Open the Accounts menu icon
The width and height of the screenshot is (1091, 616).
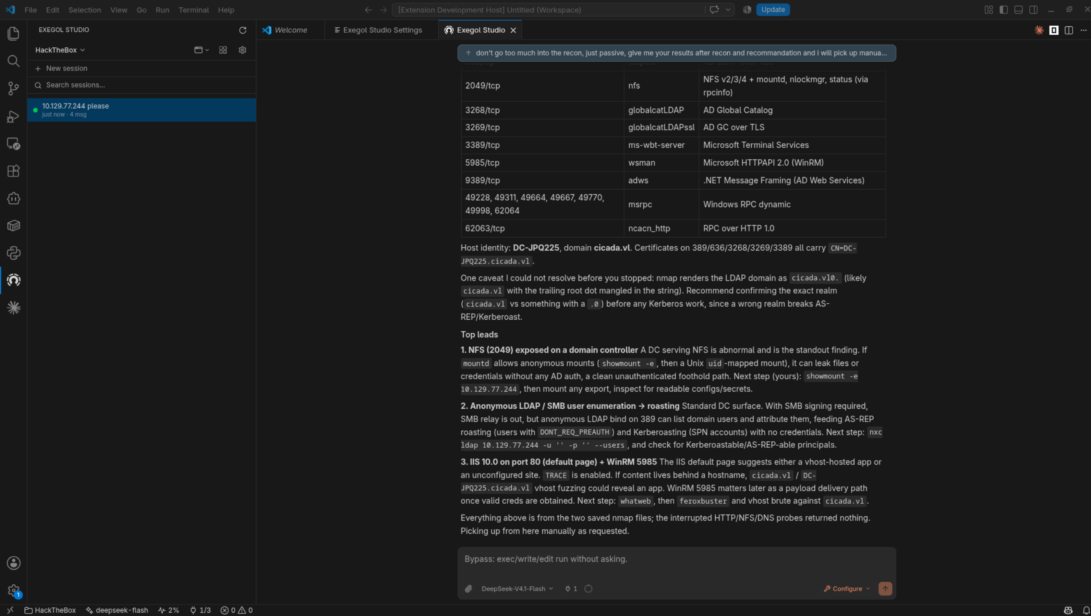(14, 563)
